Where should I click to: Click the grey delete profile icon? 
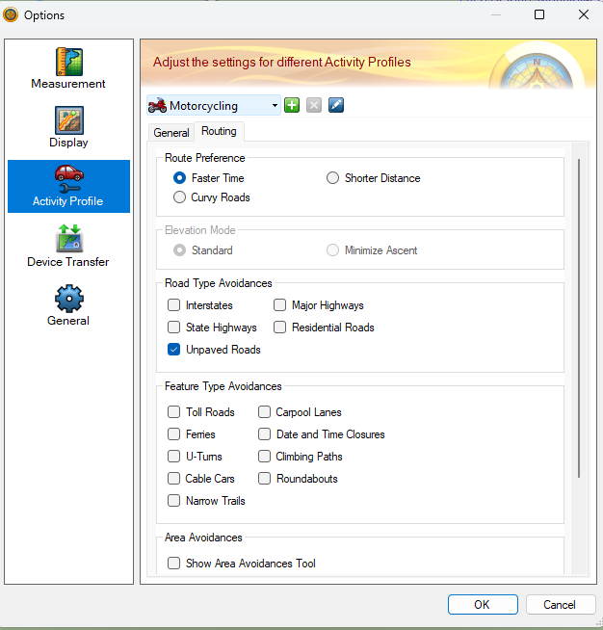pos(314,106)
